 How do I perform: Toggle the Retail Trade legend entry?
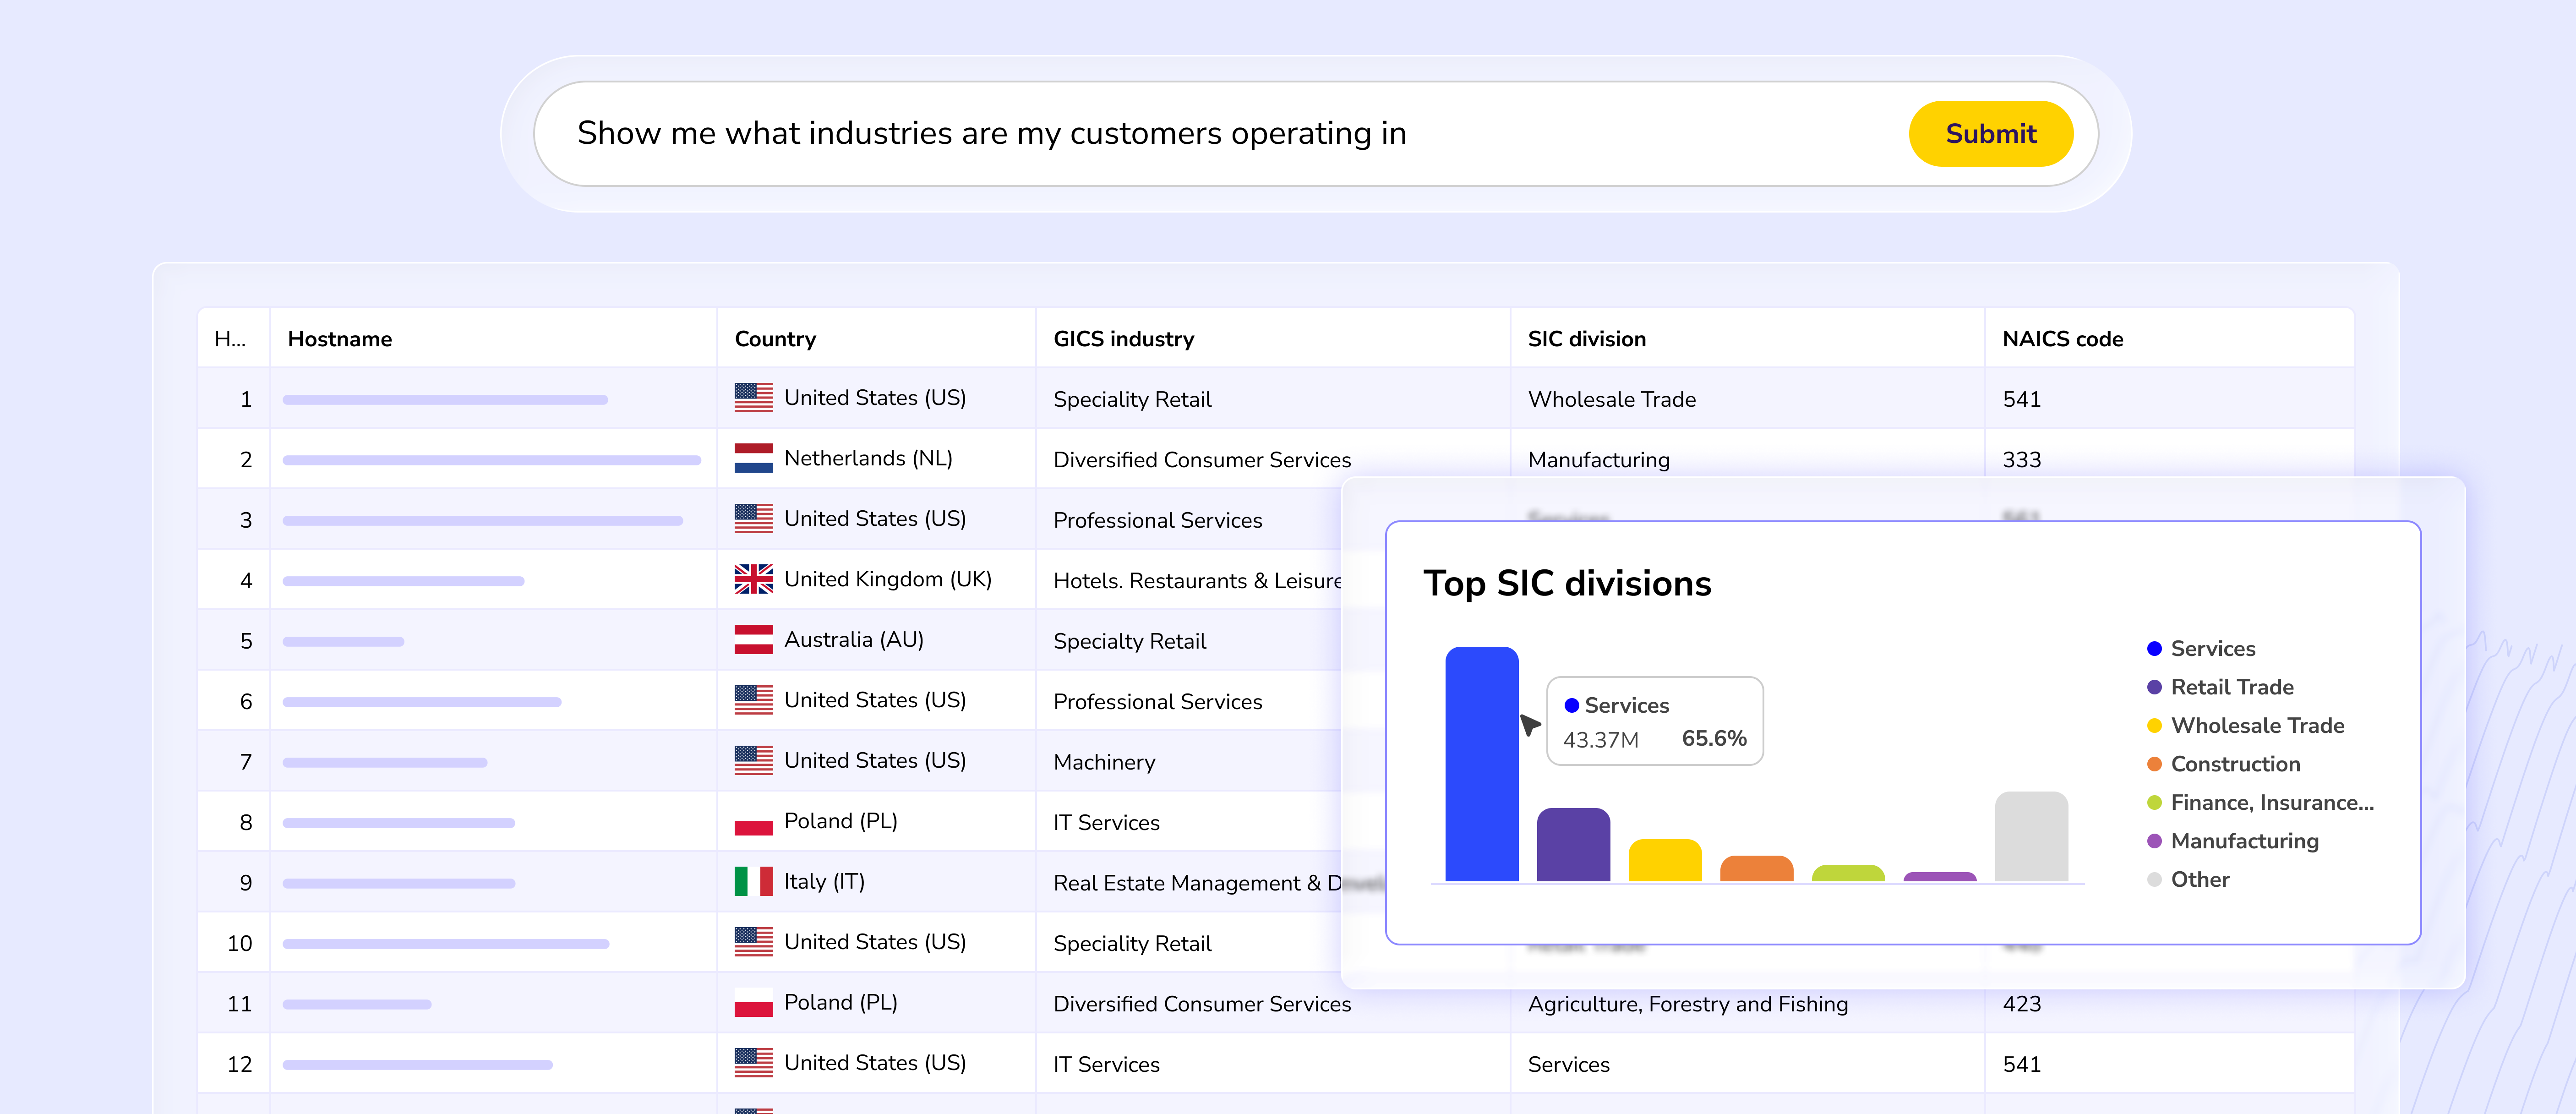[2231, 687]
